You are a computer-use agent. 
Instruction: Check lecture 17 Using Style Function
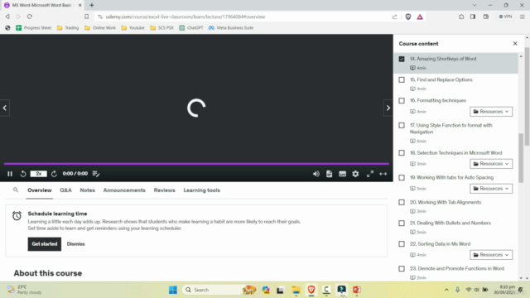pyautogui.click(x=402, y=125)
